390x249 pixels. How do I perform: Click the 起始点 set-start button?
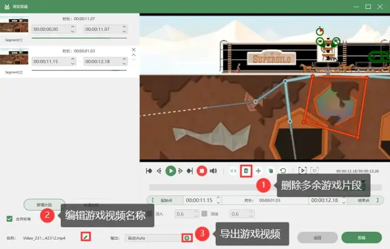coord(165,200)
